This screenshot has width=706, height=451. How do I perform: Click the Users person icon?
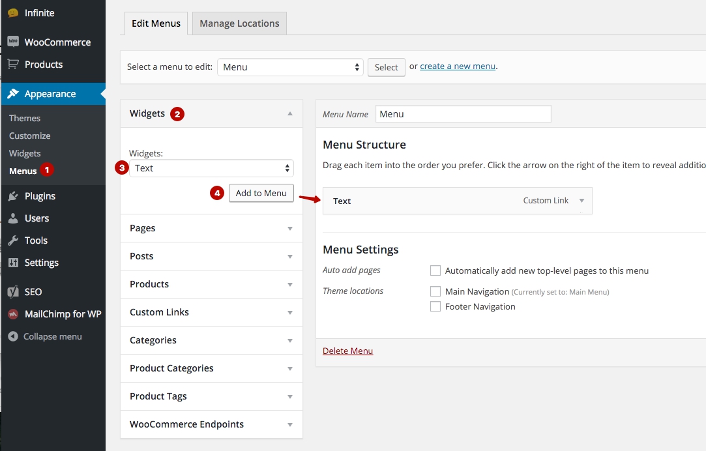pyautogui.click(x=13, y=218)
